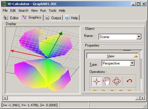Click the horizontal scrollbar right arrow
Viewport: 148px width, 109px height.
[142, 98]
